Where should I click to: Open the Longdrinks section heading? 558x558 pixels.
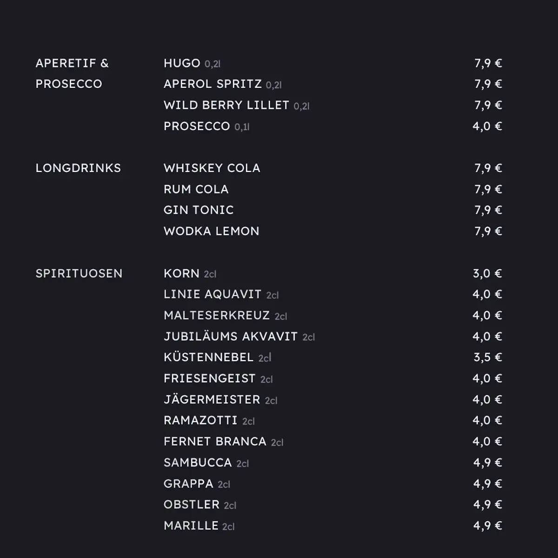[78, 168]
